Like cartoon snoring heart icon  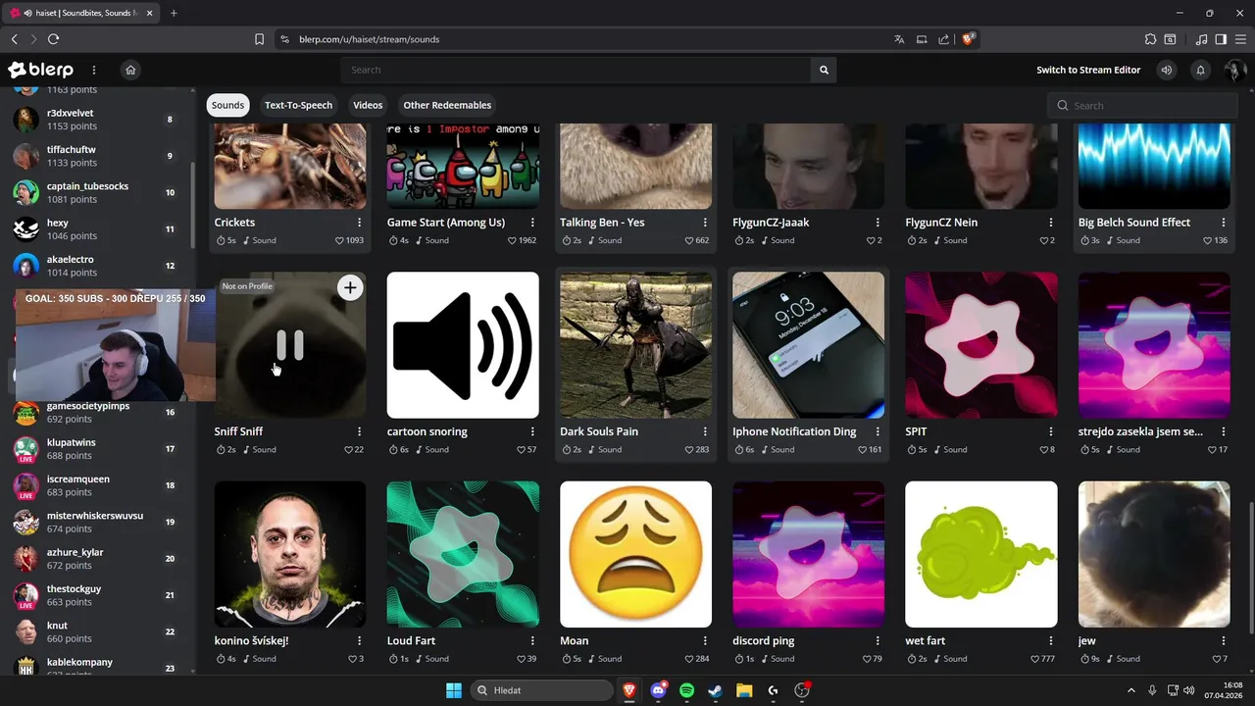click(x=521, y=449)
